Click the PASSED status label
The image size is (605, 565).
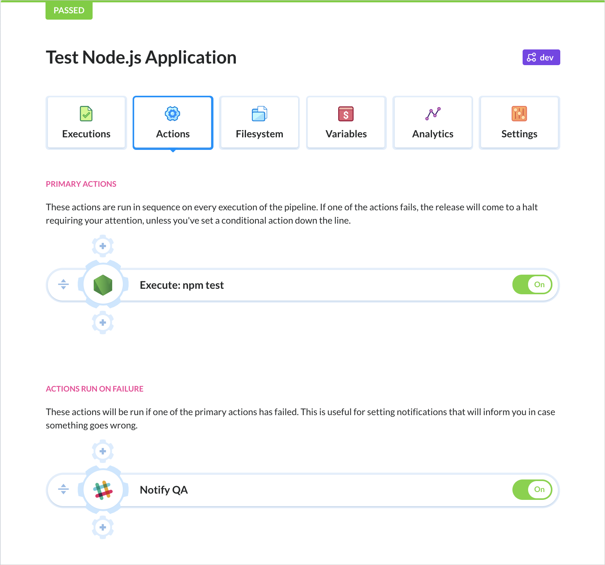pyautogui.click(x=69, y=11)
